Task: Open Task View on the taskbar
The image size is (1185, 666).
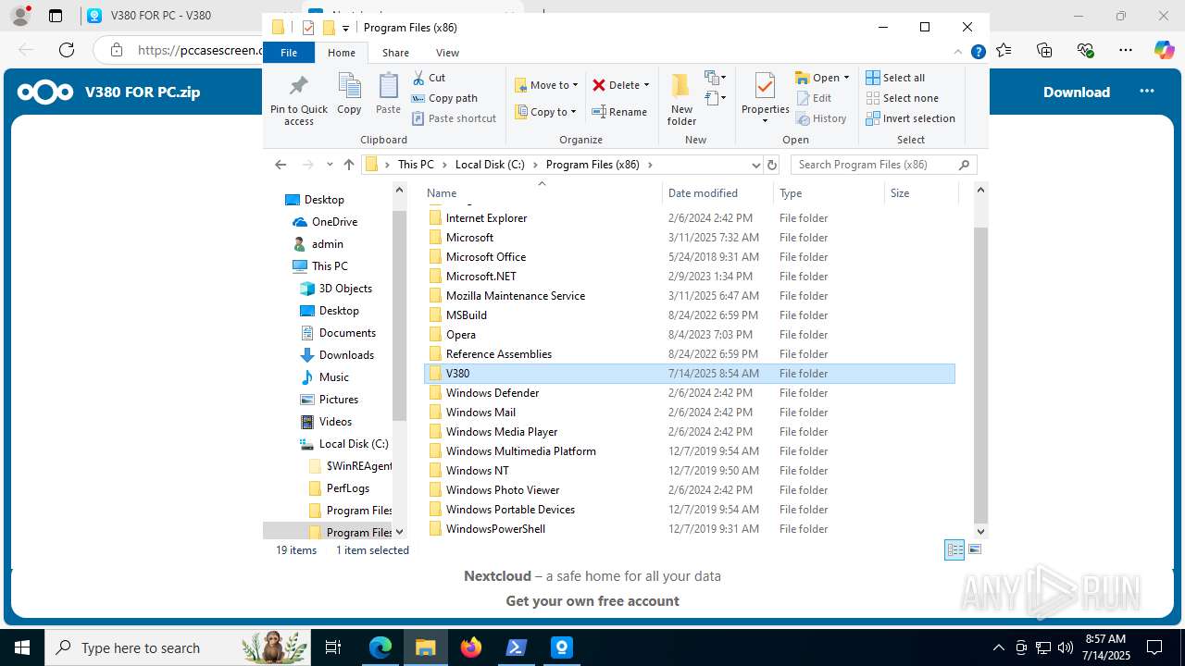Action: point(333,647)
